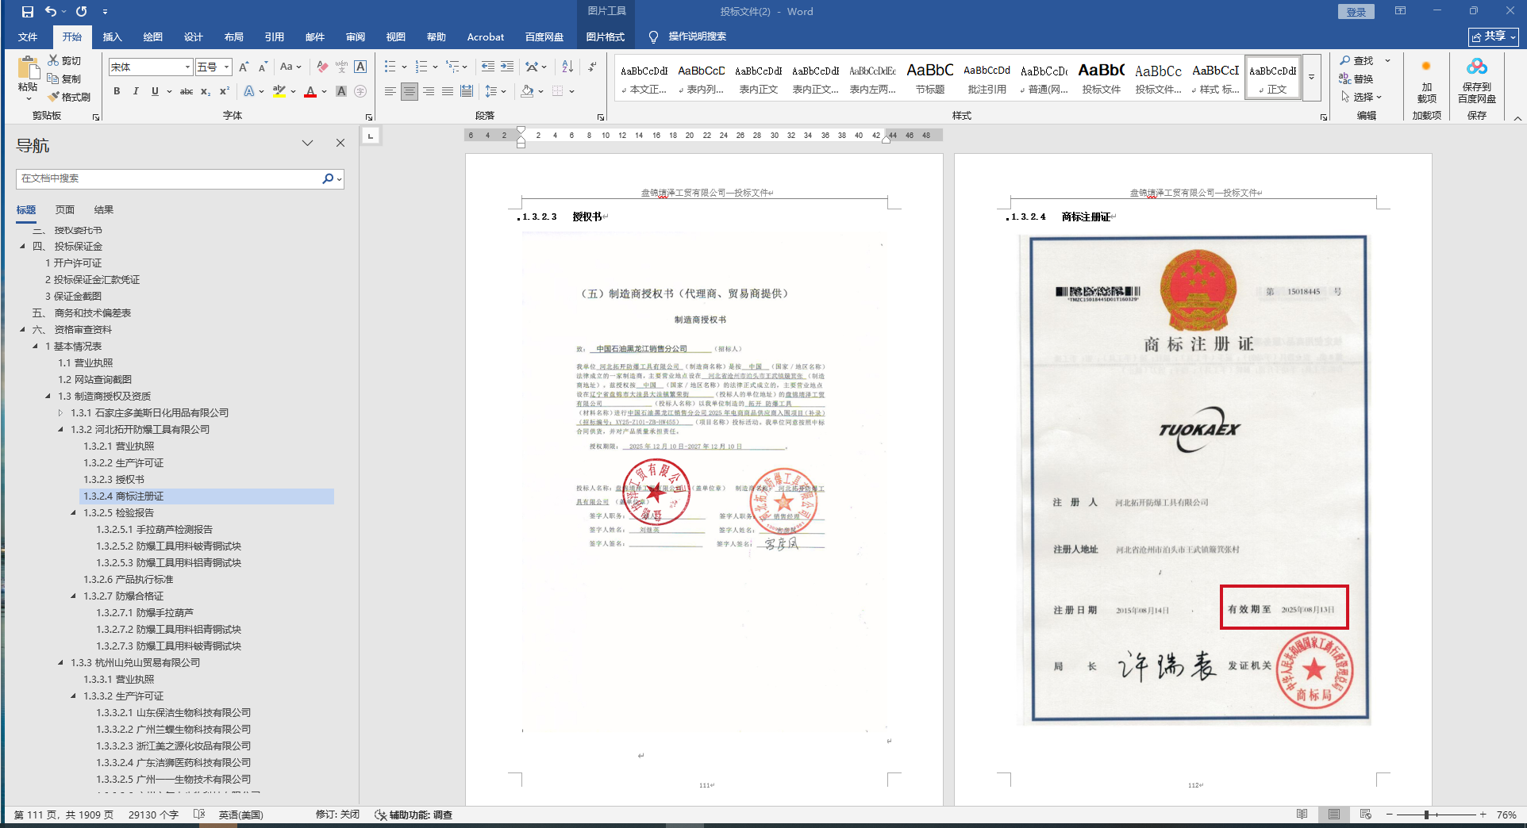
Task: Zoom out with the minus icon in status bar
Action: pyautogui.click(x=1389, y=815)
